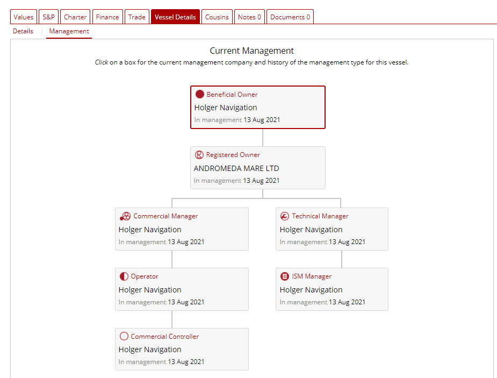
Task: Click Holger Navigation under Operator
Action: tap(150, 290)
